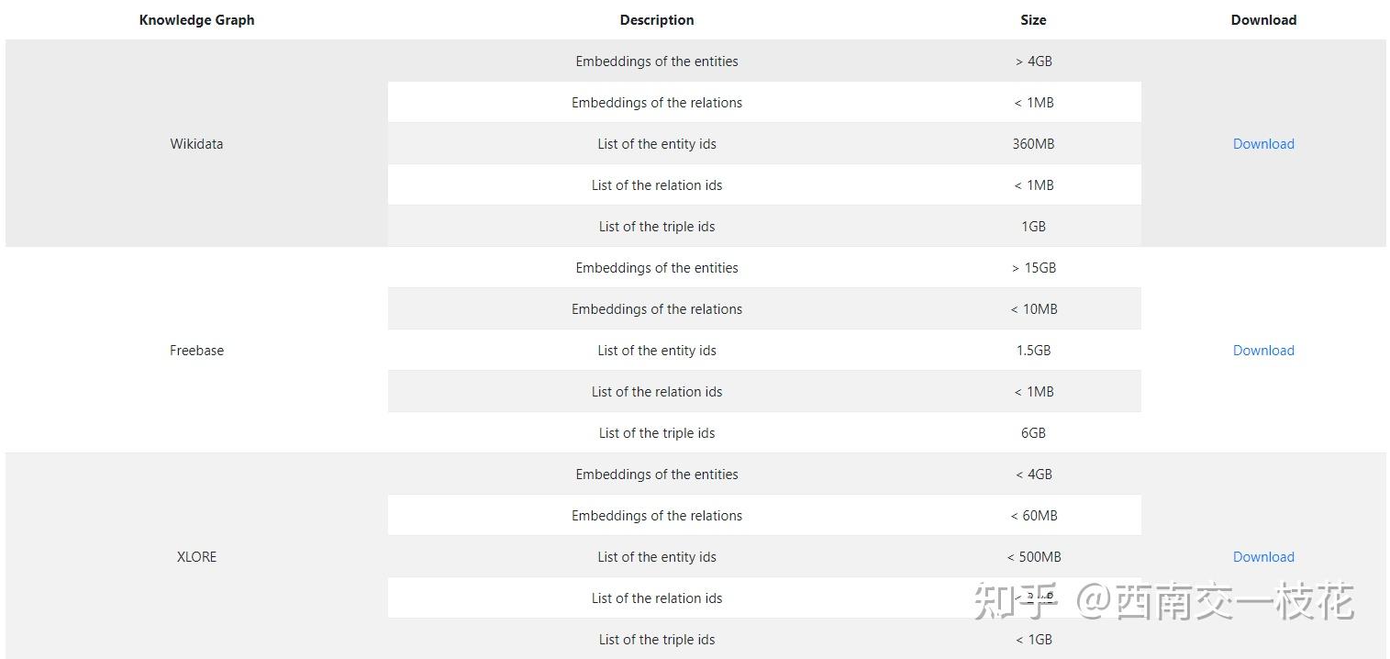Select the > 4GB Wikidata size cell

(1033, 61)
